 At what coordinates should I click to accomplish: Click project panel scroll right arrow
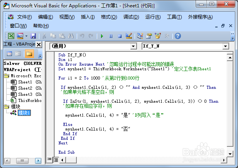[x=38, y=161]
